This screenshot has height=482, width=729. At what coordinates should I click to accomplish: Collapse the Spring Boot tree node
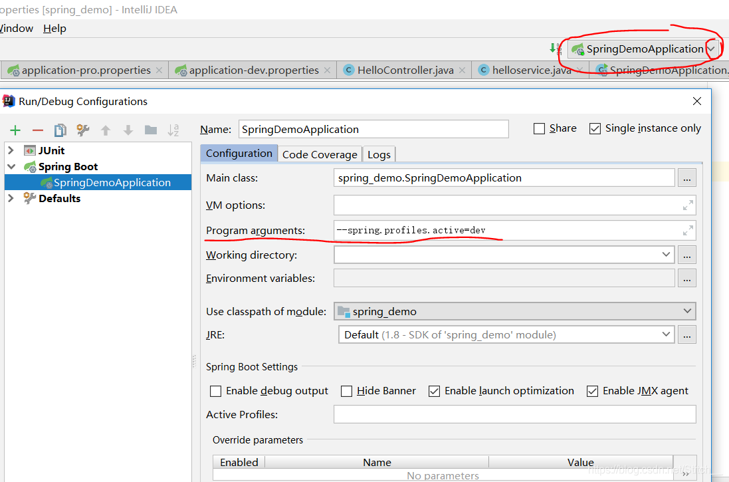point(11,167)
